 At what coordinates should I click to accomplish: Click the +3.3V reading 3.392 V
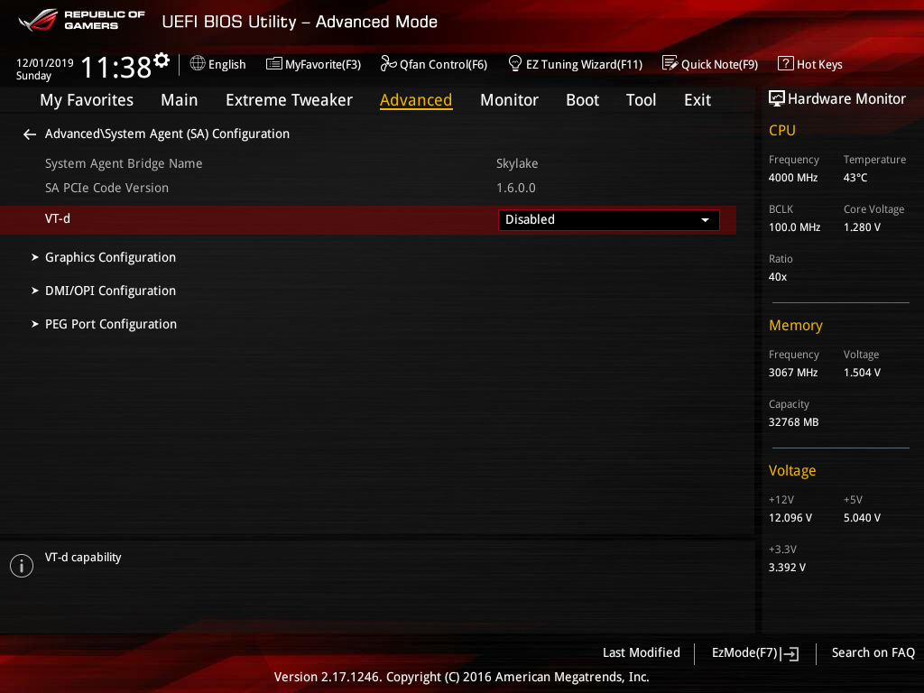coord(787,568)
